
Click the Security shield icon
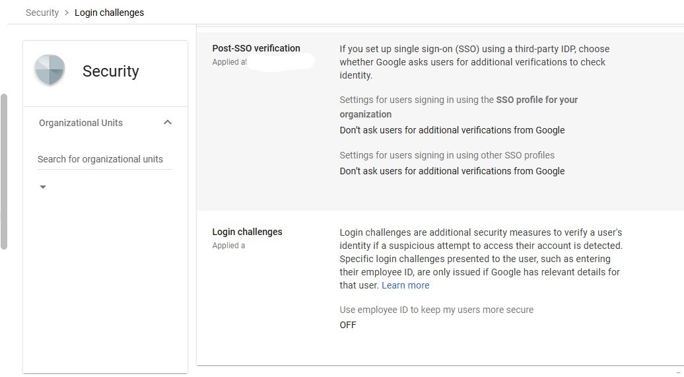click(x=50, y=71)
